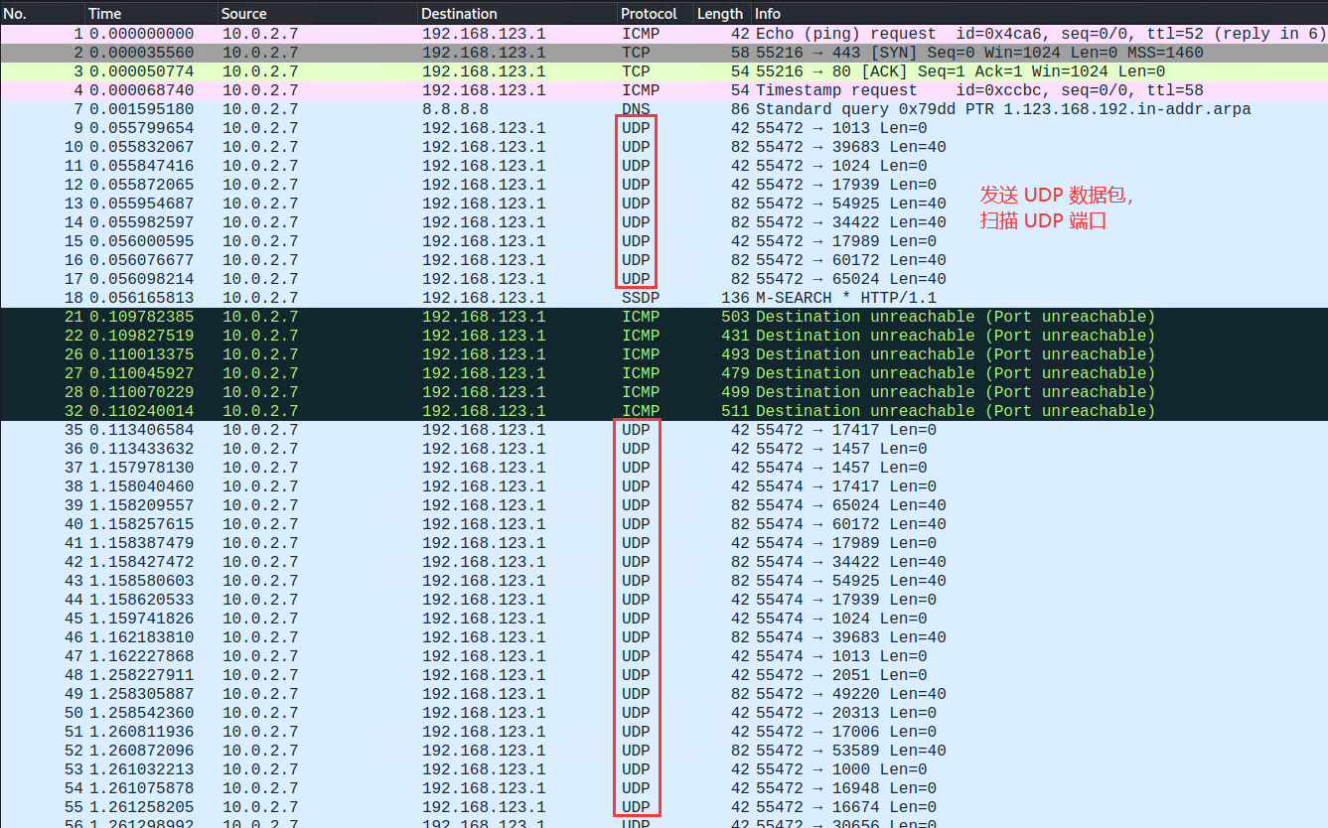The image size is (1328, 828).
Task: Select packet 48 UDP 55472 → 2051
Action: coord(664,675)
